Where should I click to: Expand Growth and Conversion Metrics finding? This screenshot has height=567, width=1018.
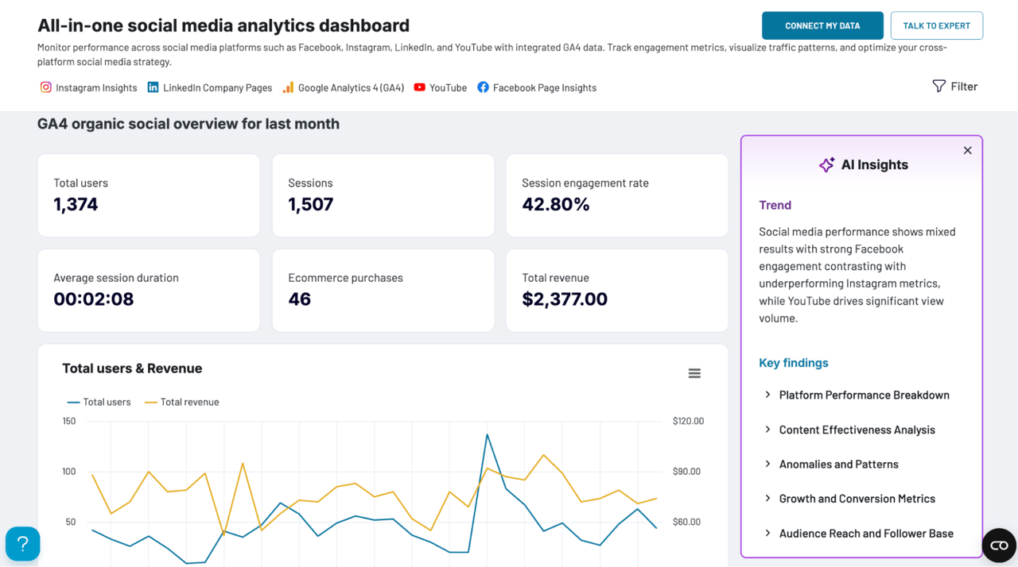tap(849, 499)
